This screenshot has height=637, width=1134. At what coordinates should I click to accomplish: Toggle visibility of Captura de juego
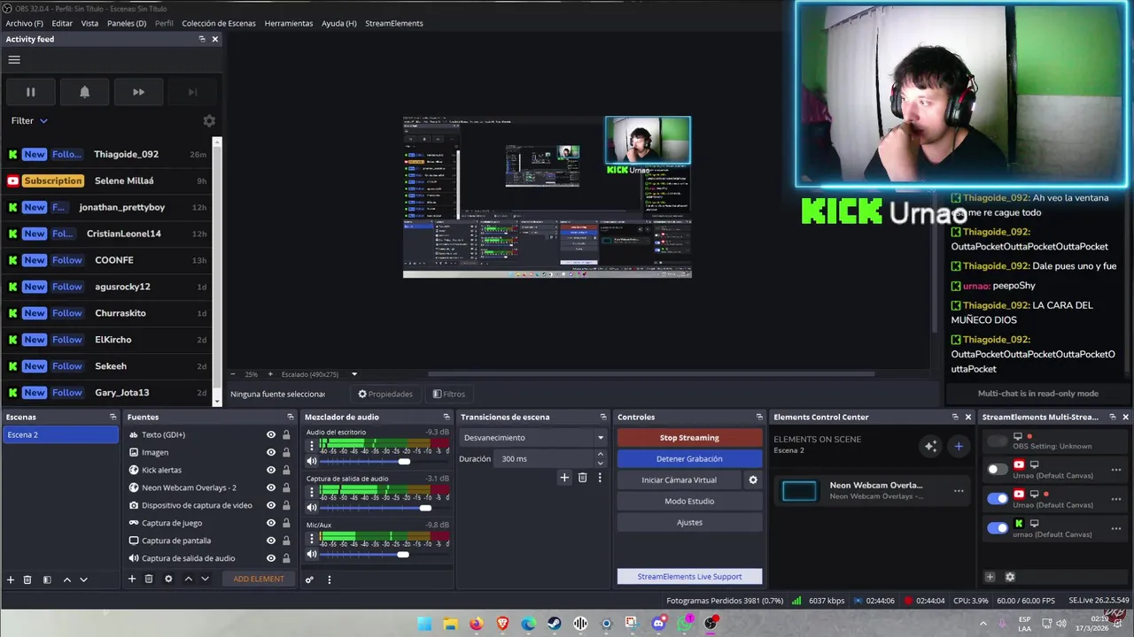pos(271,523)
